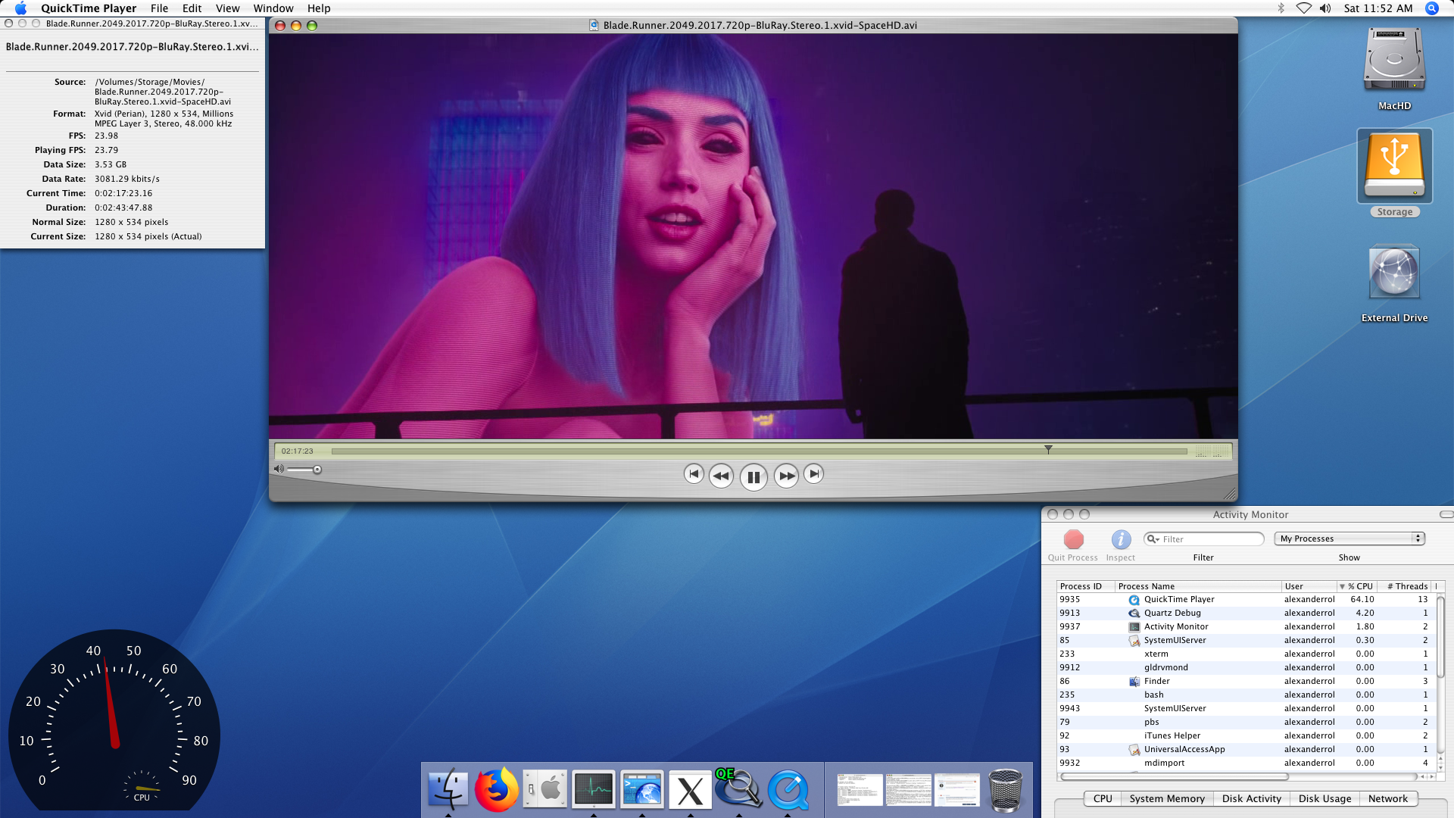1454x818 pixels.
Task: Click the movie timeline playhead marker
Action: pos(1048,449)
